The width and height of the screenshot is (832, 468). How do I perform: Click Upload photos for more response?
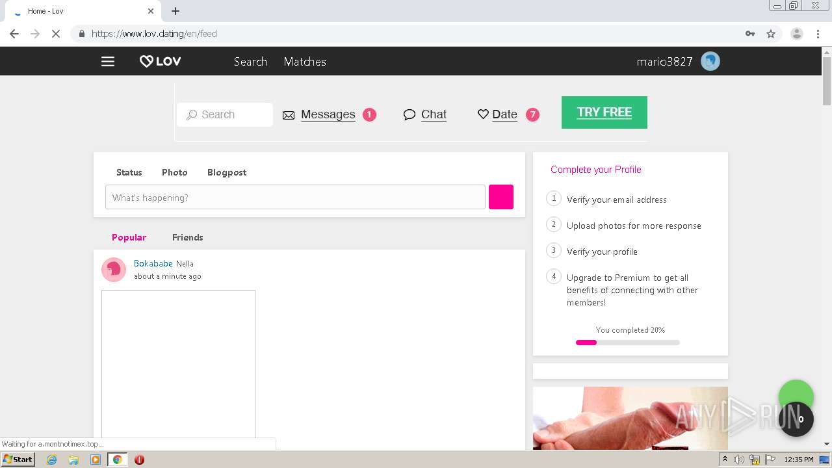coord(634,226)
